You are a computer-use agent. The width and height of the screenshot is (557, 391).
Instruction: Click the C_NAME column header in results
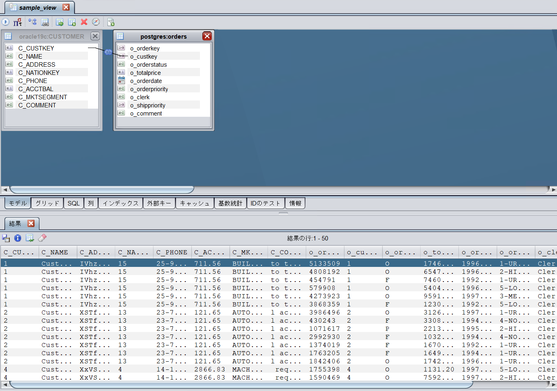point(58,252)
